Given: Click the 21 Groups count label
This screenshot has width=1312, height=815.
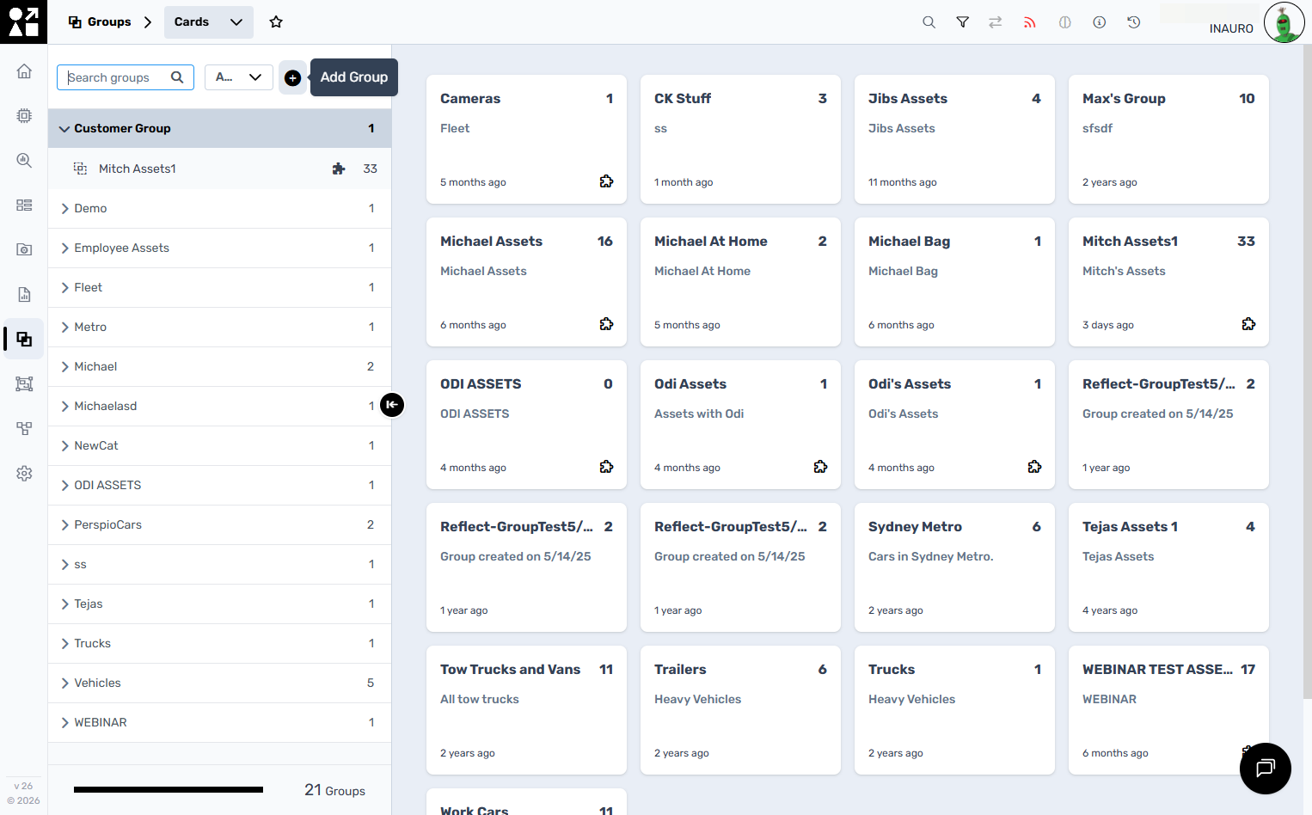Looking at the screenshot, I should [x=334, y=790].
